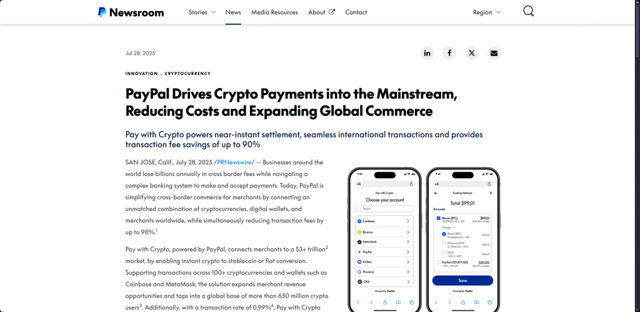Share article on LinkedIn

point(427,53)
